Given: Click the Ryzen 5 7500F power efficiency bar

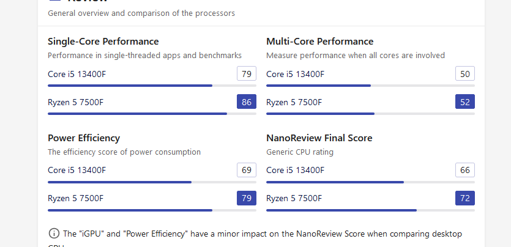Looking at the screenshot, I should (x=152, y=210).
